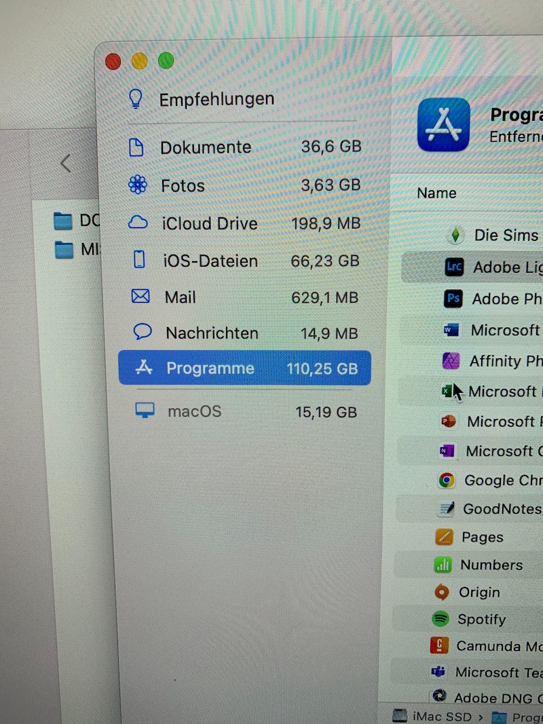543x724 pixels.
Task: Select the first folder in background Finder
Action: pyautogui.click(x=76, y=221)
